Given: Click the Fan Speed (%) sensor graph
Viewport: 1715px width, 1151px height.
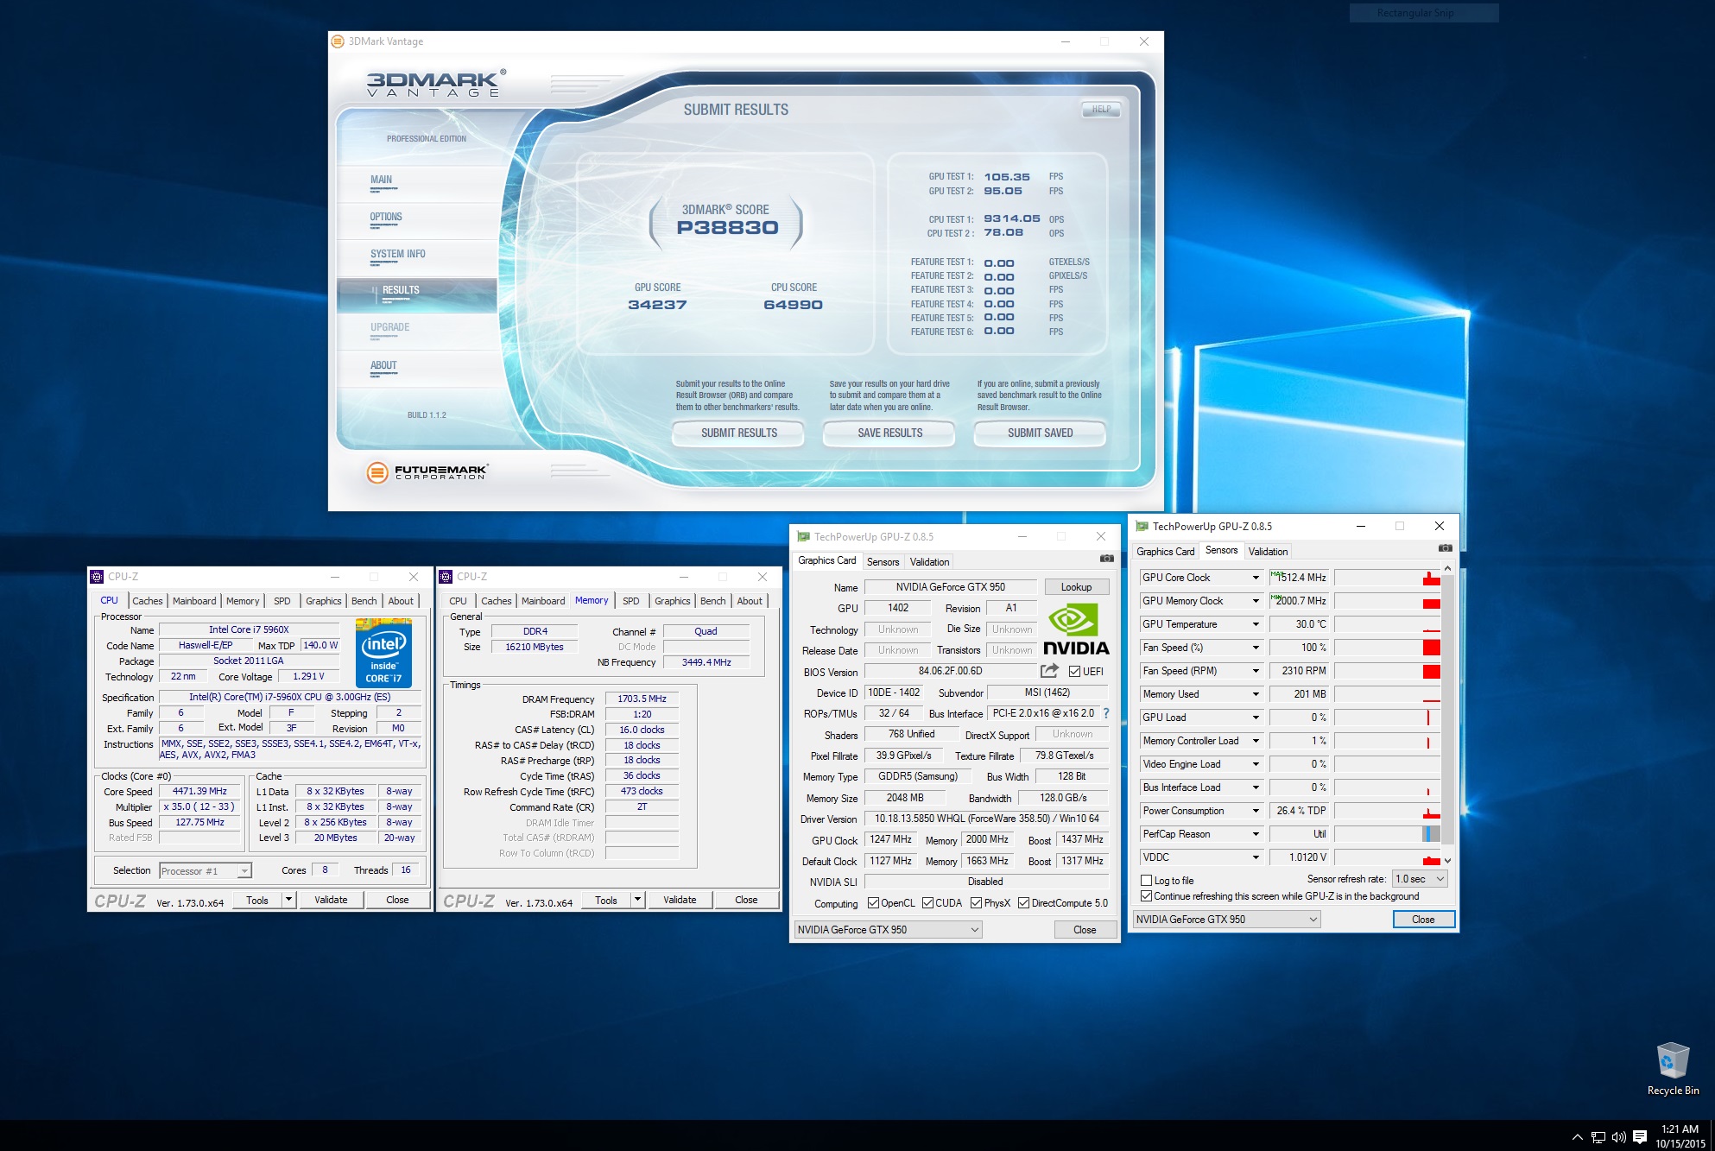Looking at the screenshot, I should click(x=1388, y=648).
